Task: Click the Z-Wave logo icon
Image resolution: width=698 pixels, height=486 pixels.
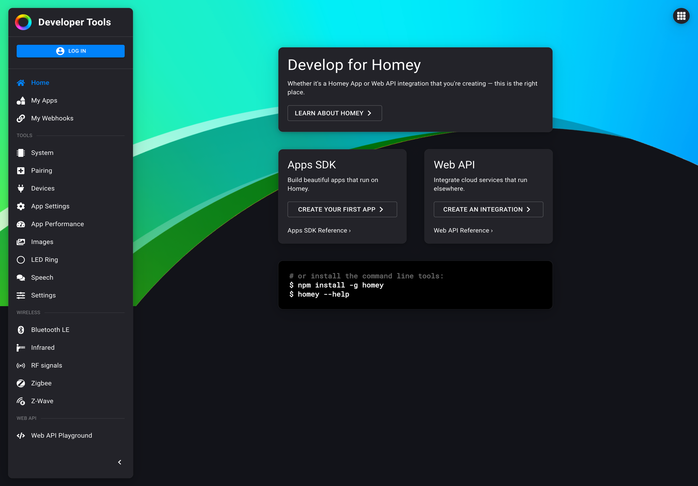Action: pyautogui.click(x=21, y=401)
